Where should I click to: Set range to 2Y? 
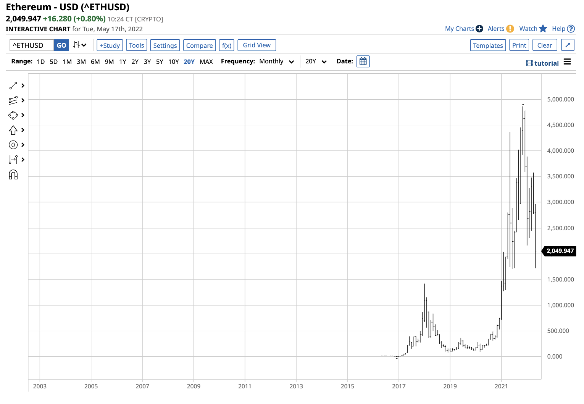[135, 62]
